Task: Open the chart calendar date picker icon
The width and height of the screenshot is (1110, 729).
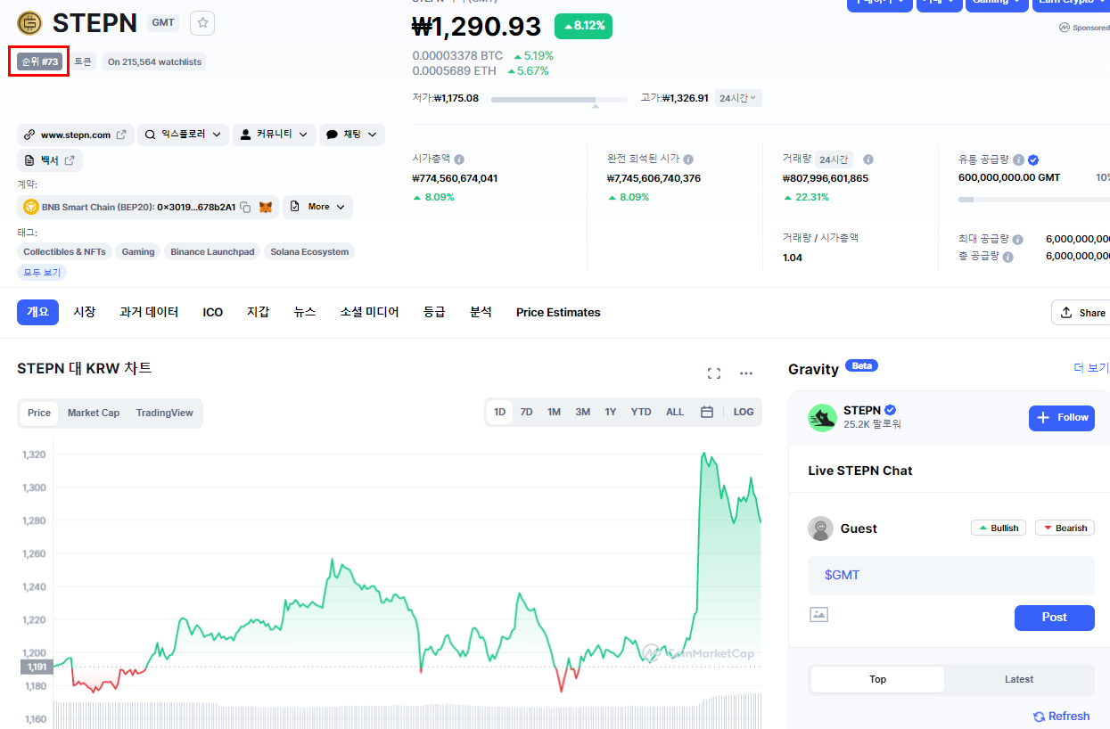Action: (706, 412)
